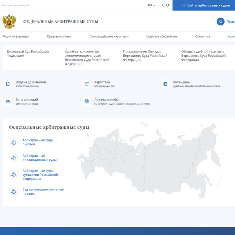Open the RU language dropdown

coord(152,5)
